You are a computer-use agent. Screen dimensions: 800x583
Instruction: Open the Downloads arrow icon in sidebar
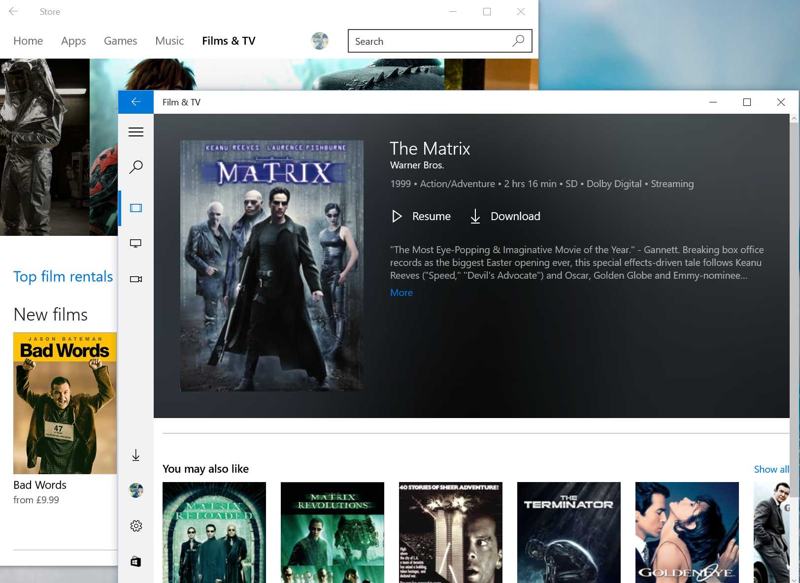[136, 455]
